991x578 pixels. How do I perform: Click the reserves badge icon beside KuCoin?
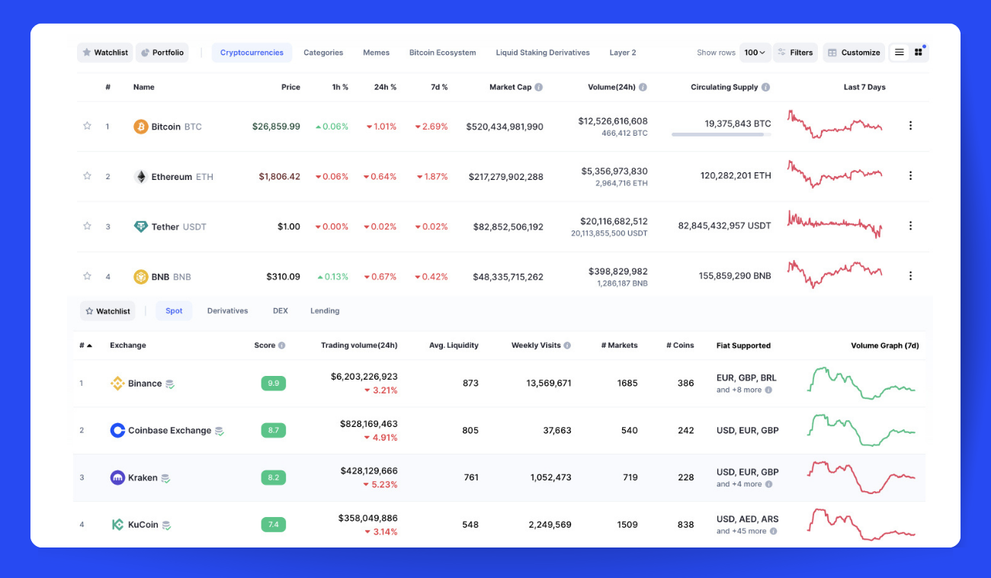(x=166, y=525)
